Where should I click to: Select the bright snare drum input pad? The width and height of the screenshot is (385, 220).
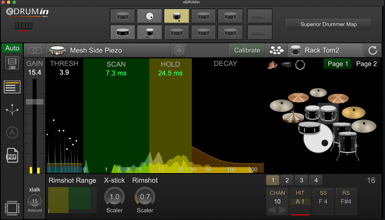[x=123, y=32]
